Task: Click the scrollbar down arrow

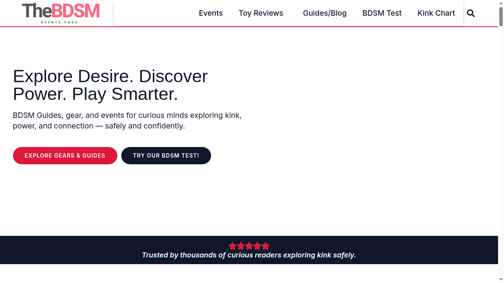Action: (x=501, y=279)
